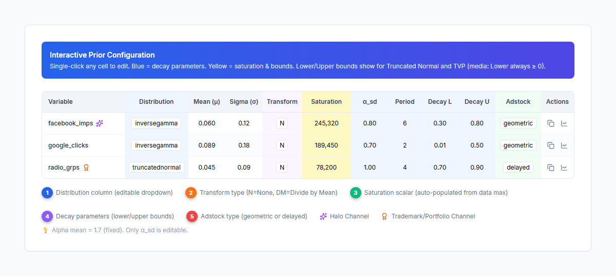
Task: Edit sigma value 0.18
Action: [244, 145]
